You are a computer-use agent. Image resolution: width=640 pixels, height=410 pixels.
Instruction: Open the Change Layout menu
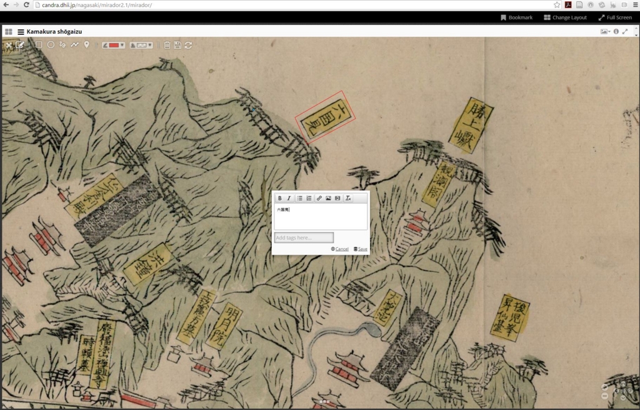tap(565, 17)
